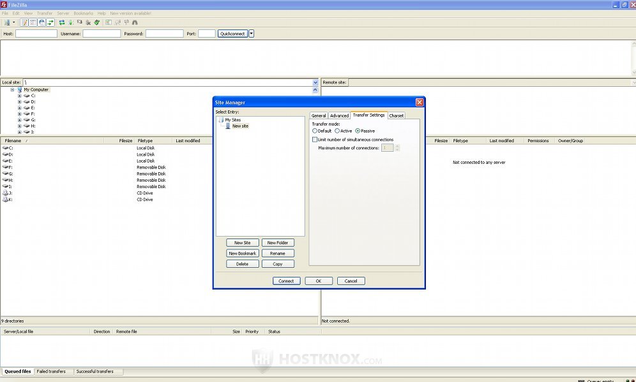Click the Username input field

(102, 34)
